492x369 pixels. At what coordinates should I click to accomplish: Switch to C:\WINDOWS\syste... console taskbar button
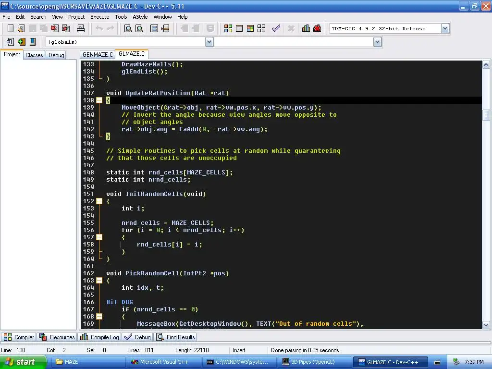pyautogui.click(x=239, y=362)
